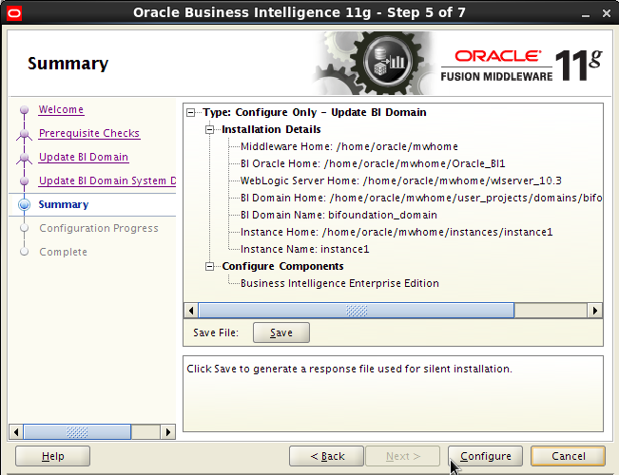Click the sidebar horizontal scrollbar thumb
The height and width of the screenshot is (475, 619).
77,432
